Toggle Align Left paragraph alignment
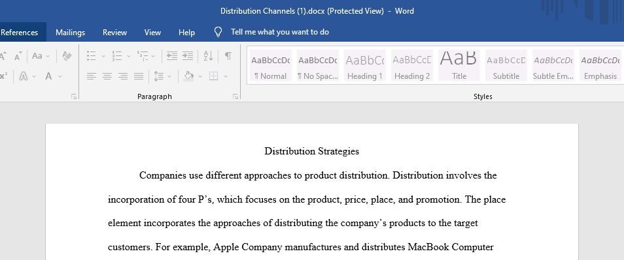The width and height of the screenshot is (624, 260). 92,76
